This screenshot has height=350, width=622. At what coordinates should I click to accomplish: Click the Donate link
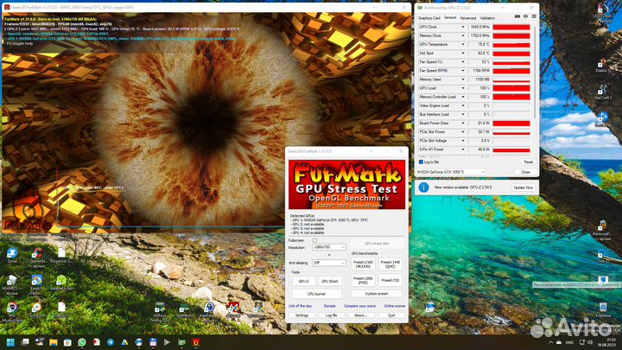tap(329, 306)
